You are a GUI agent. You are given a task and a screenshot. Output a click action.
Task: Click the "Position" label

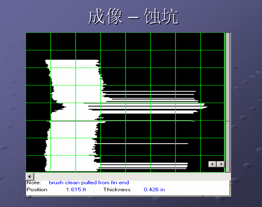[37, 190]
